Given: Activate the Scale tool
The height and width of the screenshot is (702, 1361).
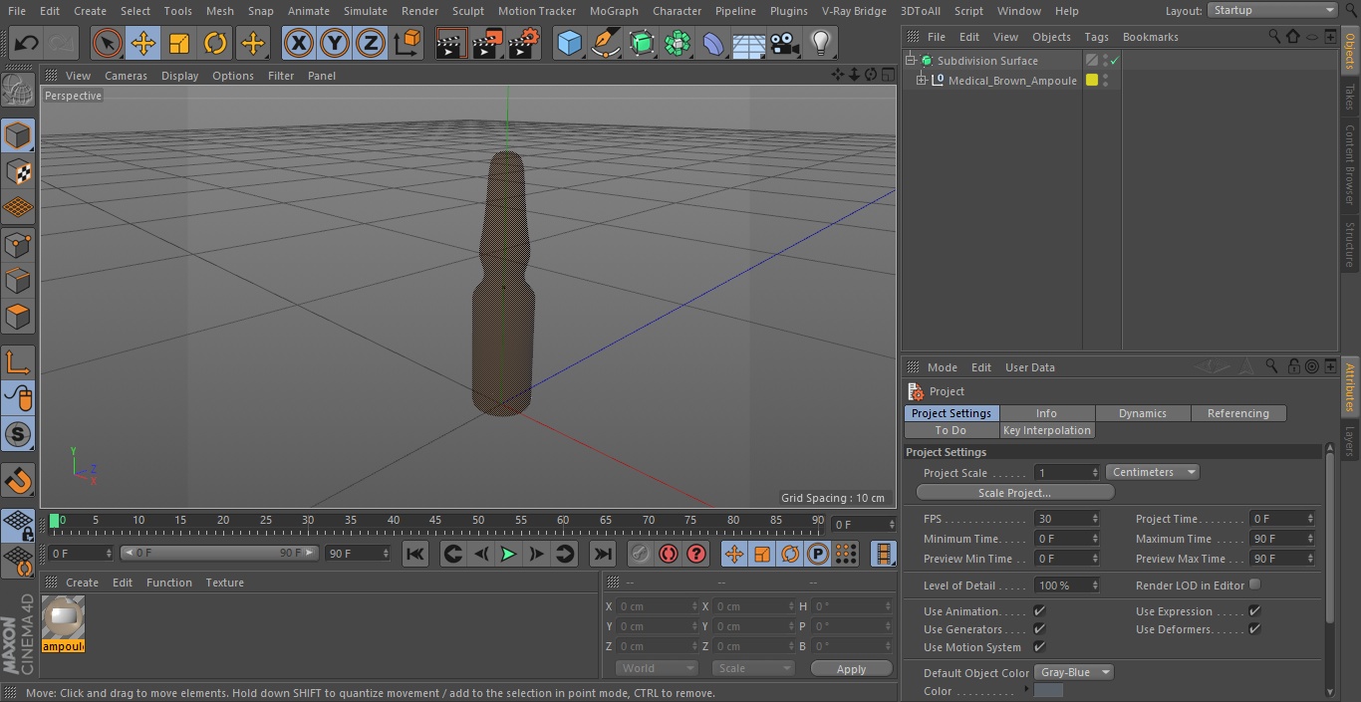Looking at the screenshot, I should coord(179,43).
